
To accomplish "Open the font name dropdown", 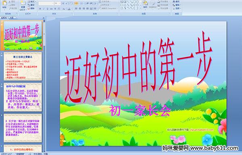I will pos(53,3).
